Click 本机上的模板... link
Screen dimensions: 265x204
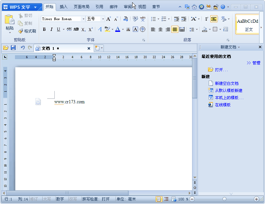click(229, 98)
